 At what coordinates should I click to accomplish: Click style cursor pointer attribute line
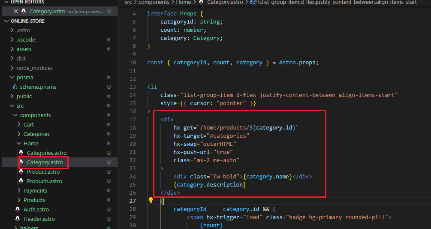(208, 103)
